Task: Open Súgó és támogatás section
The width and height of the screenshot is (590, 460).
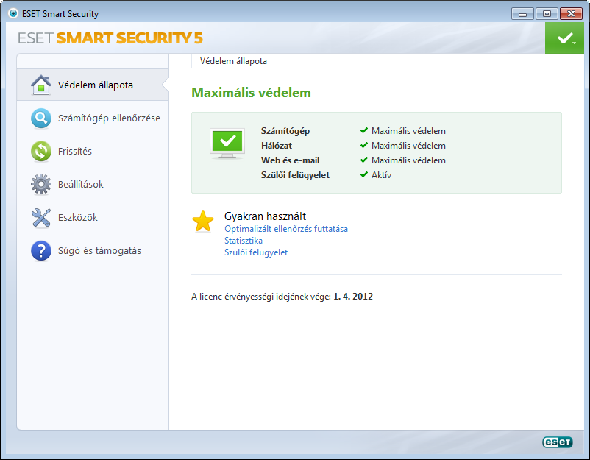Action: (93, 251)
